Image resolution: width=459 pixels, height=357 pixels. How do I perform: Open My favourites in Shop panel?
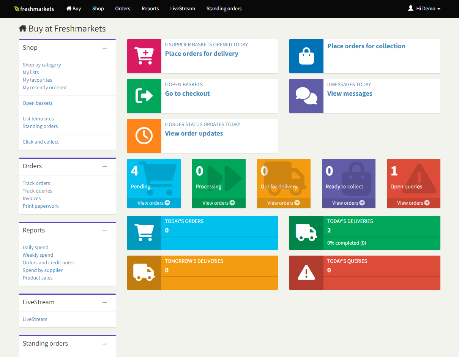[38, 80]
